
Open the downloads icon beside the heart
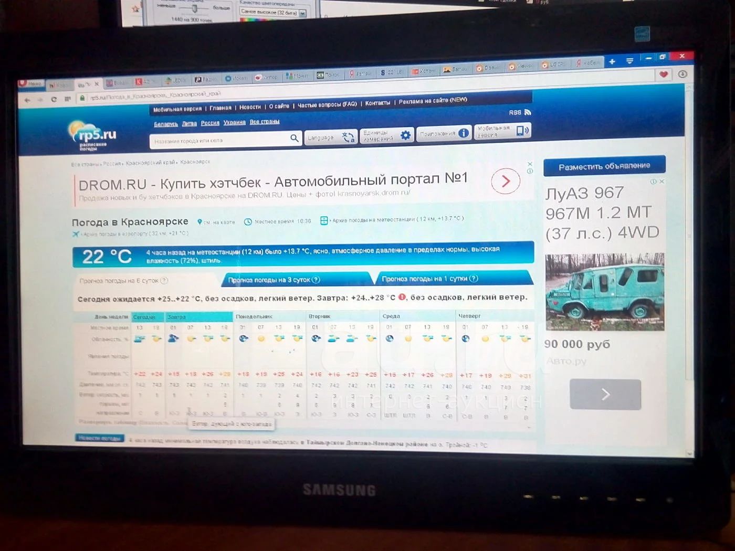[682, 75]
